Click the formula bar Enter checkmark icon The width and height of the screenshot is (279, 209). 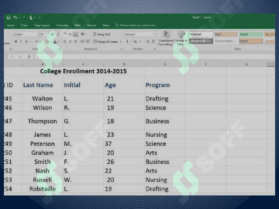click(x=21, y=57)
